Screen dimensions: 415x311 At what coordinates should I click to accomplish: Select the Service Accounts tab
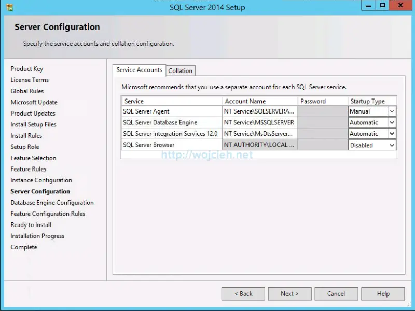[x=140, y=70]
